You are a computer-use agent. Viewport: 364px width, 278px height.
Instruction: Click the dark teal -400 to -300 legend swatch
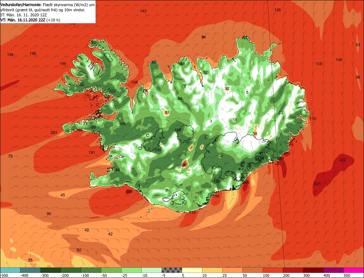click(31, 270)
